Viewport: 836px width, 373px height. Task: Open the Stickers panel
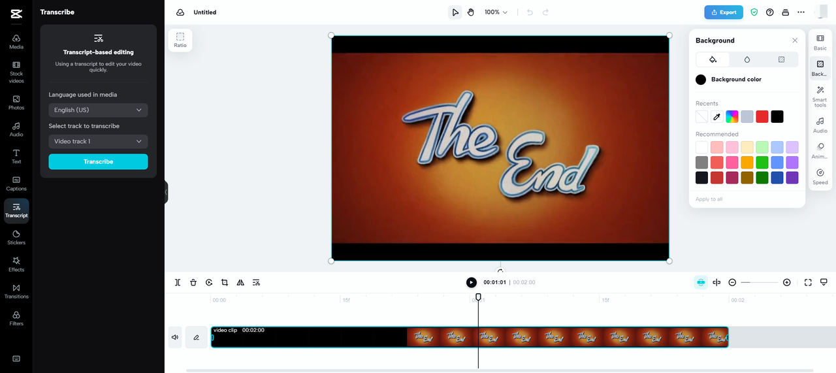pos(16,238)
